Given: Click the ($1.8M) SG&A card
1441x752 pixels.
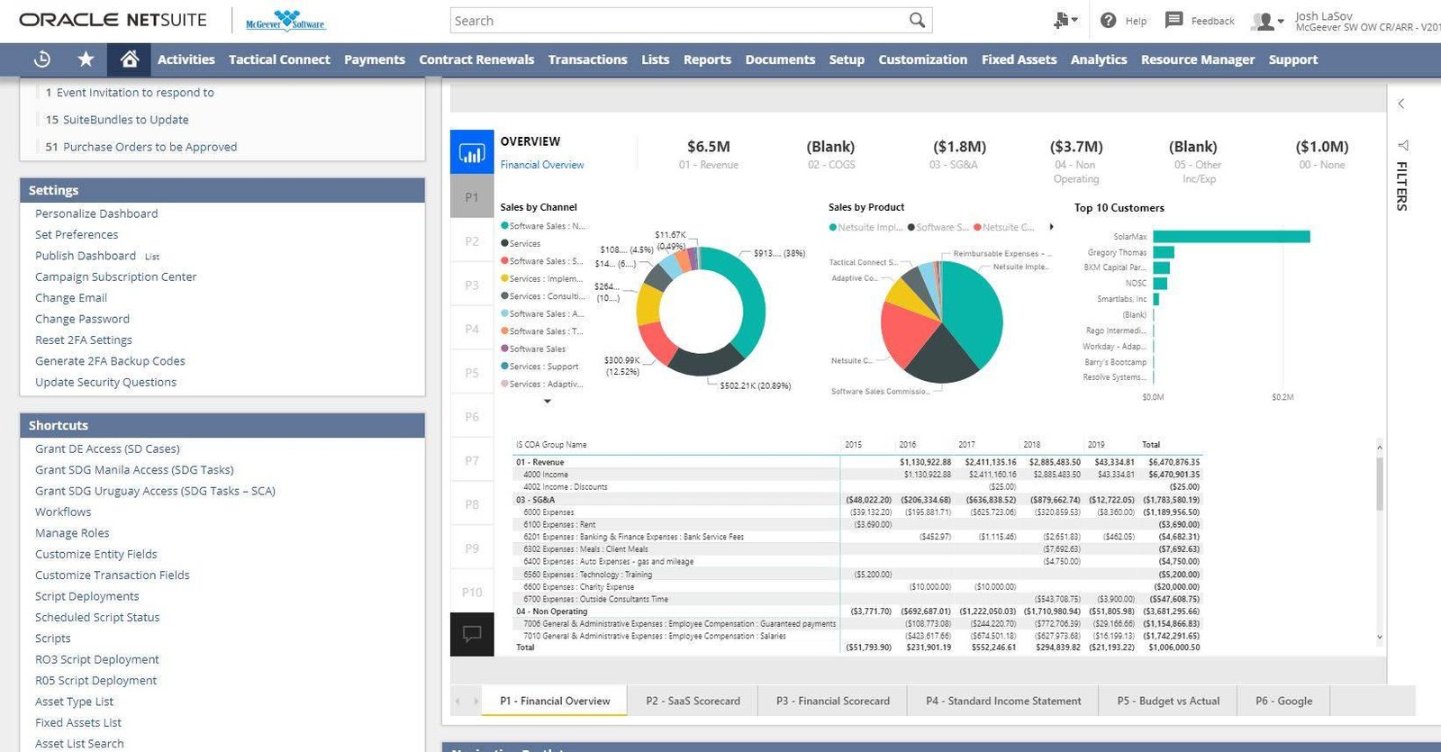Looking at the screenshot, I should 959,154.
